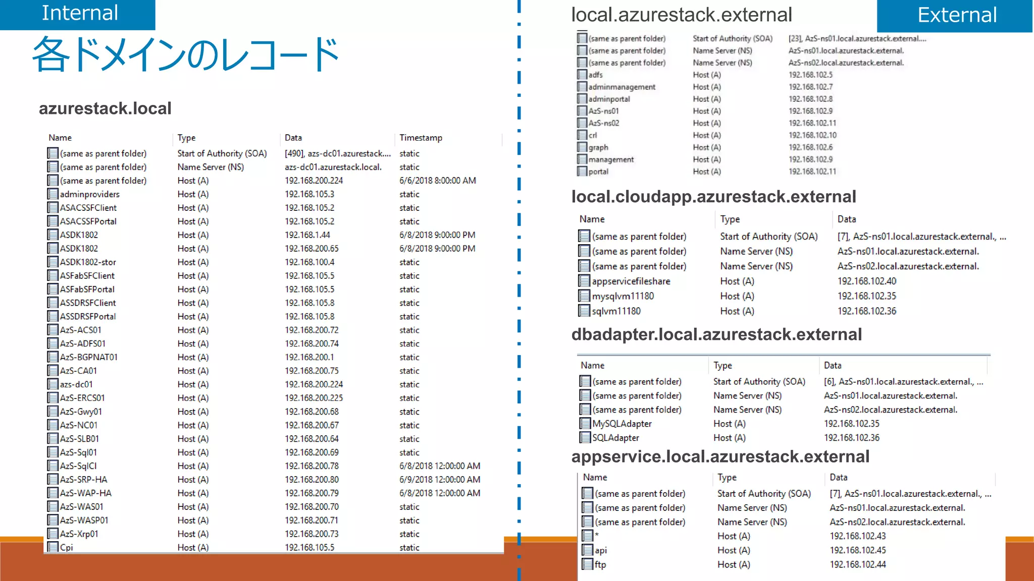
Task: Select the AzS-CA01 record name
Action: [x=78, y=371]
